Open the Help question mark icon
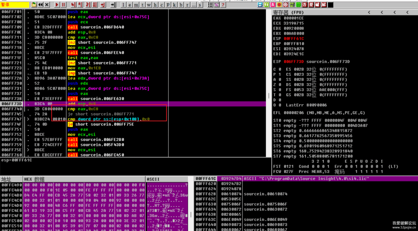Image resolution: width=418 pixels, height=231 pixels. (223, 5)
